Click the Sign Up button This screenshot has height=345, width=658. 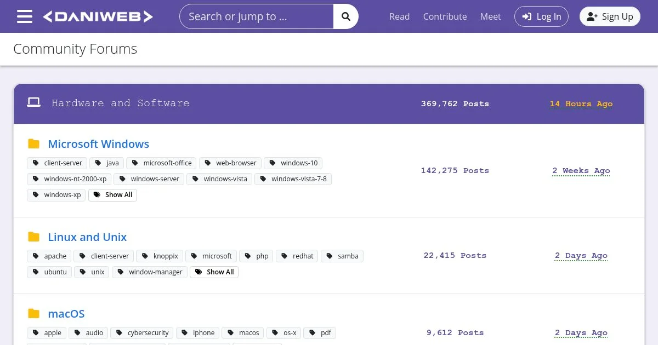pos(610,16)
